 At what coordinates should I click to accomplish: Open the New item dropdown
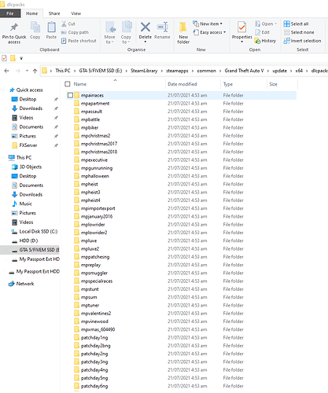click(208, 24)
